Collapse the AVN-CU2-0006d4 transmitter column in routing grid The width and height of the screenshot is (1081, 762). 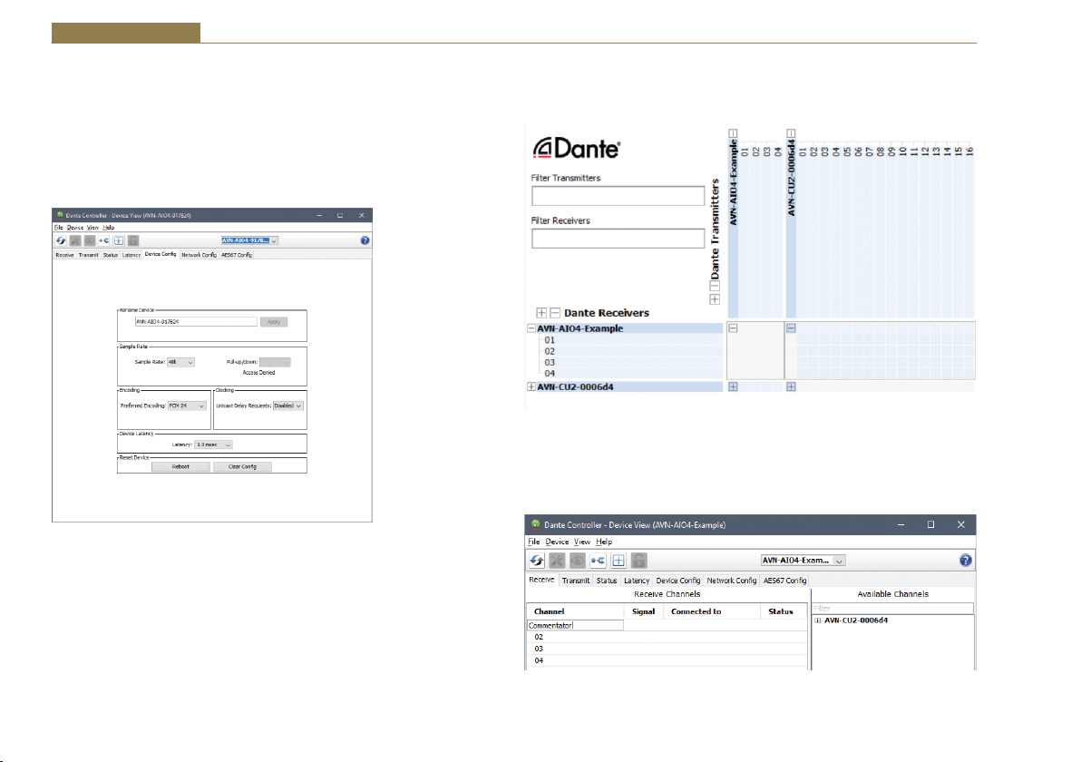[x=791, y=133]
